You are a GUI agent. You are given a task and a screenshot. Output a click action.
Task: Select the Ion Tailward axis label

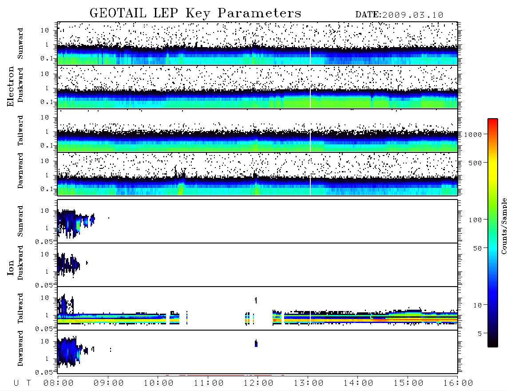pyautogui.click(x=20, y=308)
